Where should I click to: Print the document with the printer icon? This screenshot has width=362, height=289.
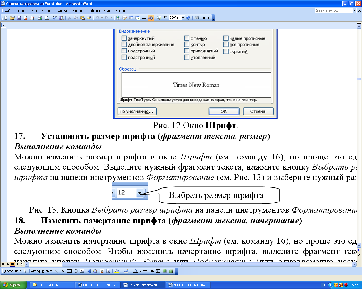(x=40, y=18)
